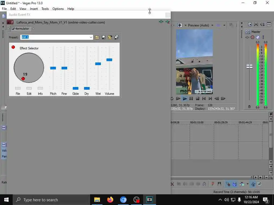Image resolution: width=274 pixels, height=205 pixels.
Task: Click the Pitch slider handle
Action: coord(53,68)
